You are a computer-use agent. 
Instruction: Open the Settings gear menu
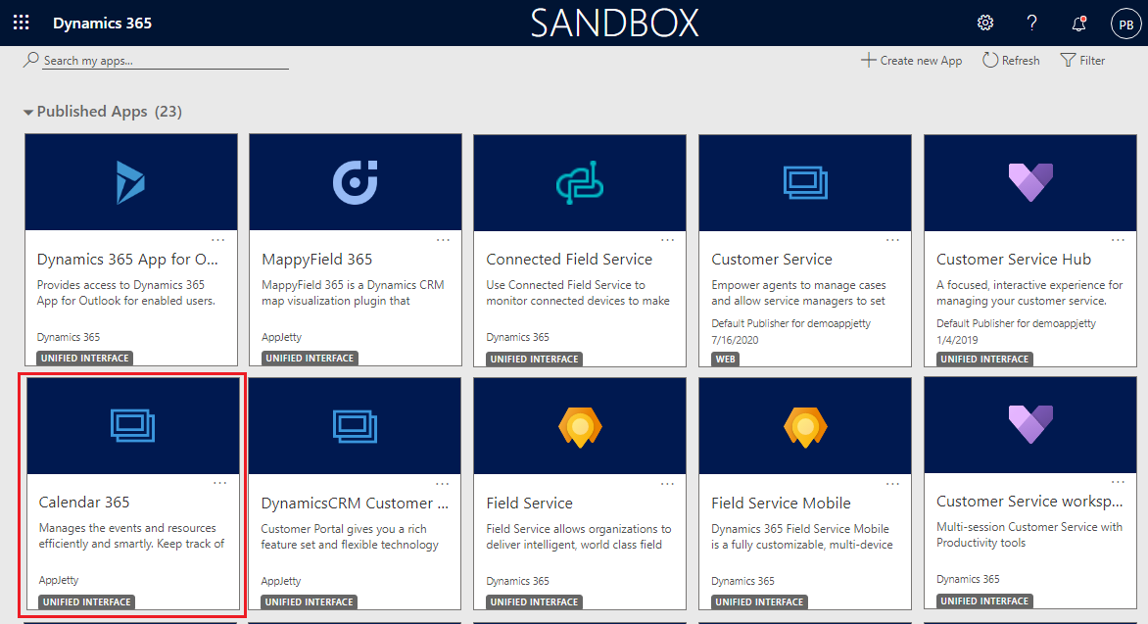click(x=985, y=23)
